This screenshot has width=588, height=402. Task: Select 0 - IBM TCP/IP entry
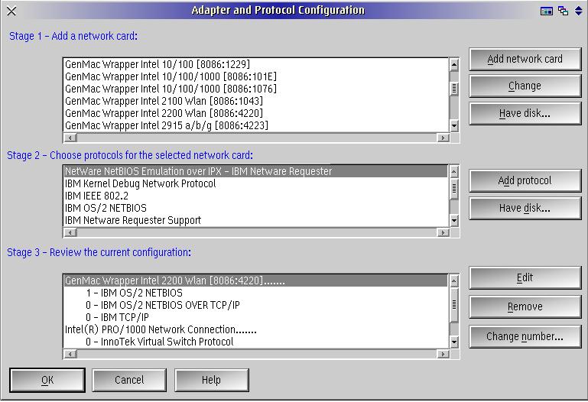click(255, 317)
